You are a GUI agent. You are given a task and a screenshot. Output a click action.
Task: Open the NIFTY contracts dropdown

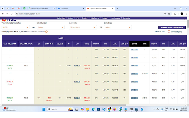(x=16, y=27)
